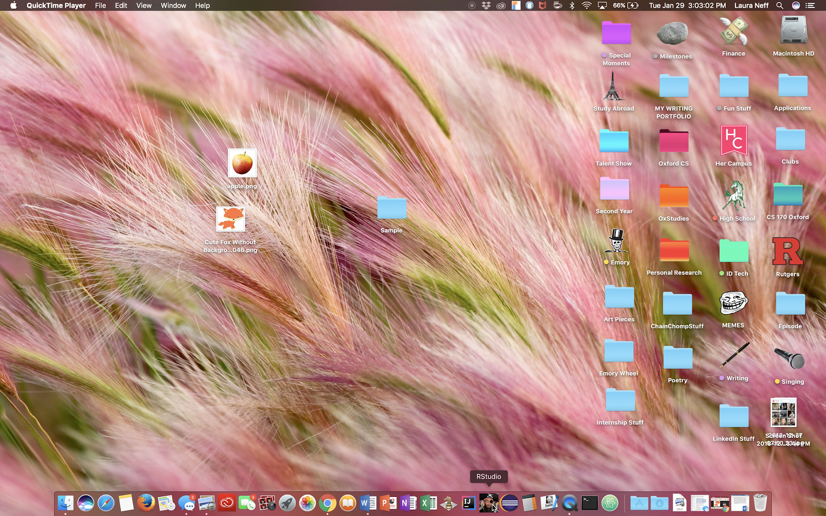Open Spotlight search in menu bar

[780, 6]
